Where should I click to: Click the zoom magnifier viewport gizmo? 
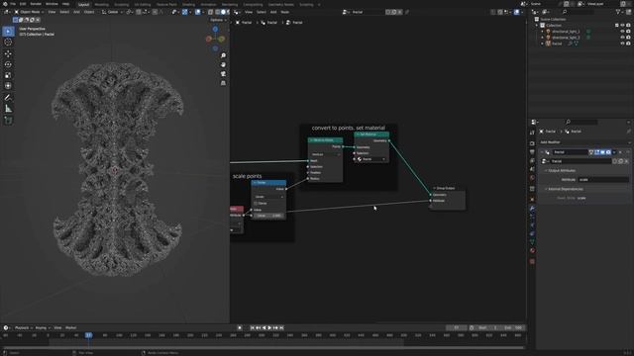pos(223,55)
